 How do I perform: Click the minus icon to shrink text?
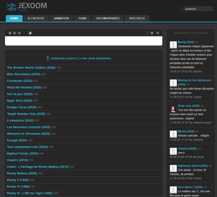click(19, 33)
